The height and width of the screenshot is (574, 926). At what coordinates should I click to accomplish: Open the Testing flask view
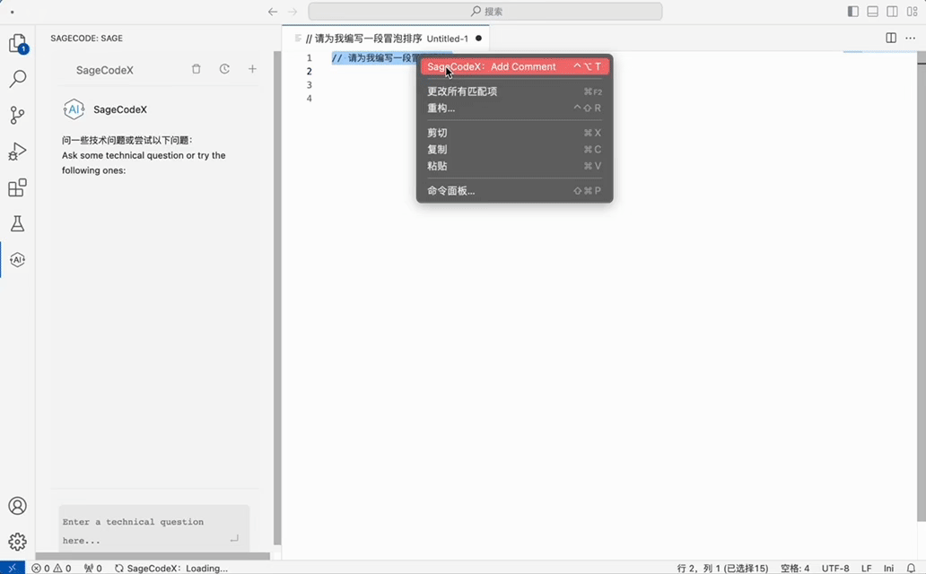[18, 224]
